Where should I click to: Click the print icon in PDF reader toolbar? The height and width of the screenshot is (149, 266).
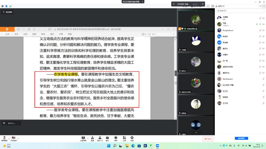pos(29,29)
